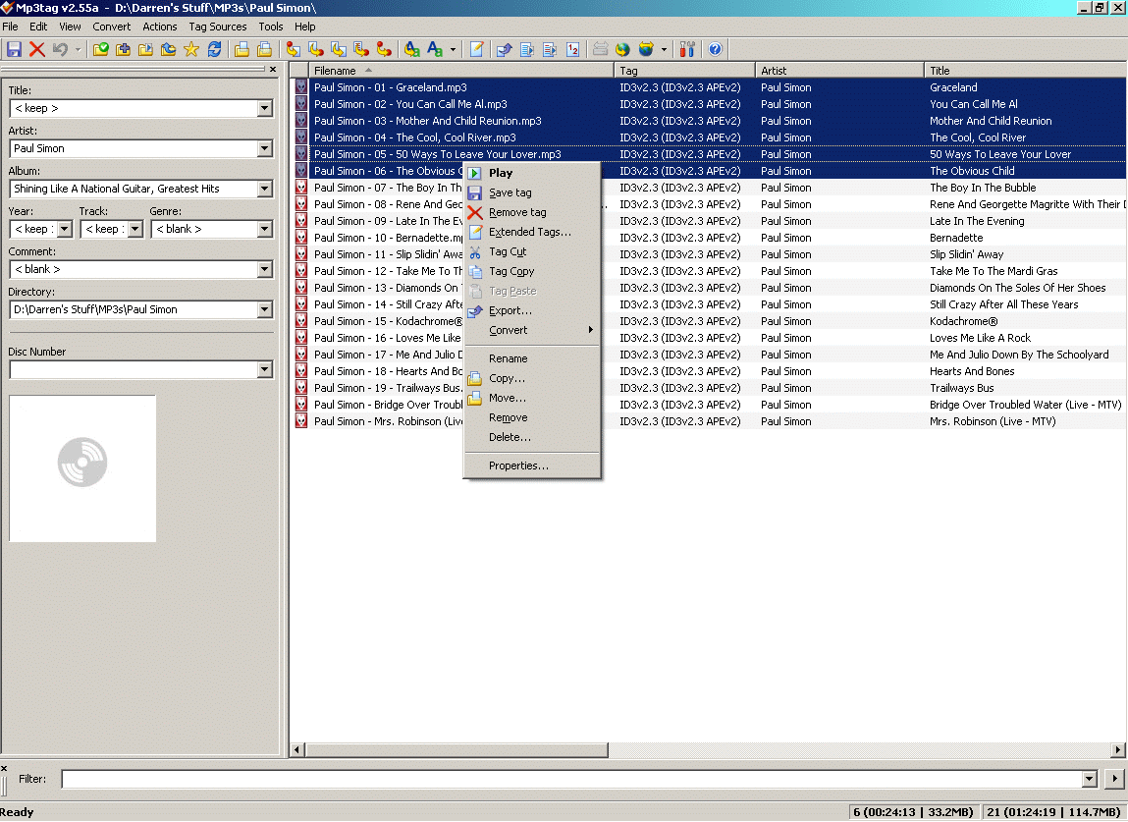Choose Save tag in context menu
Image resolution: width=1128 pixels, height=822 pixels.
[x=532, y=192]
